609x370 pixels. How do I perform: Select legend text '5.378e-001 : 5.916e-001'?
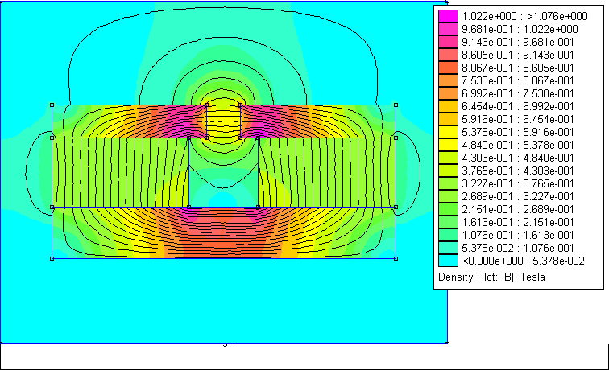click(518, 132)
